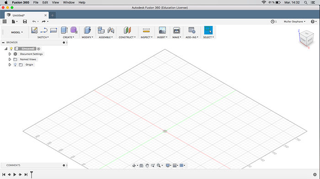Open the ADD-INS dropdown menu
This screenshot has width=320, height=179.
tap(192, 37)
